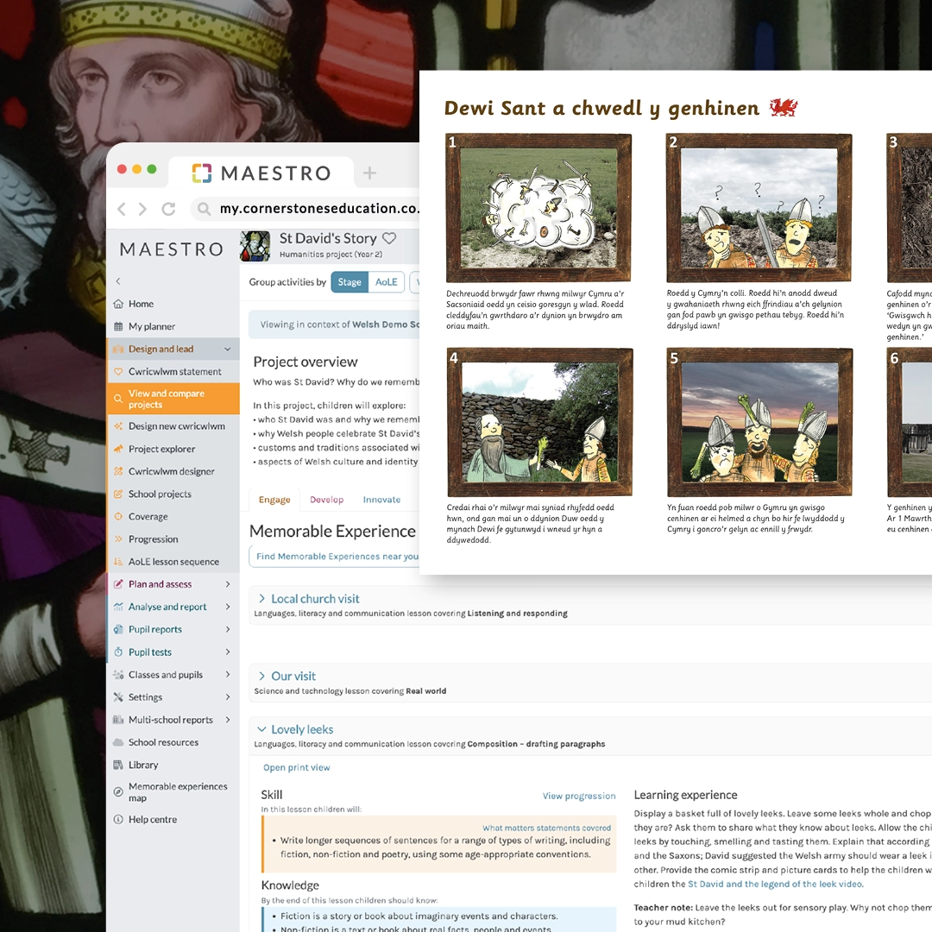The height and width of the screenshot is (932, 932).
Task: Click the Progression arrows icon
Action: pos(118,539)
